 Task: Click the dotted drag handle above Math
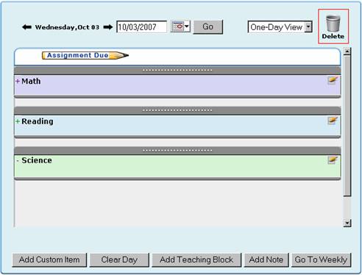pyautogui.click(x=177, y=71)
